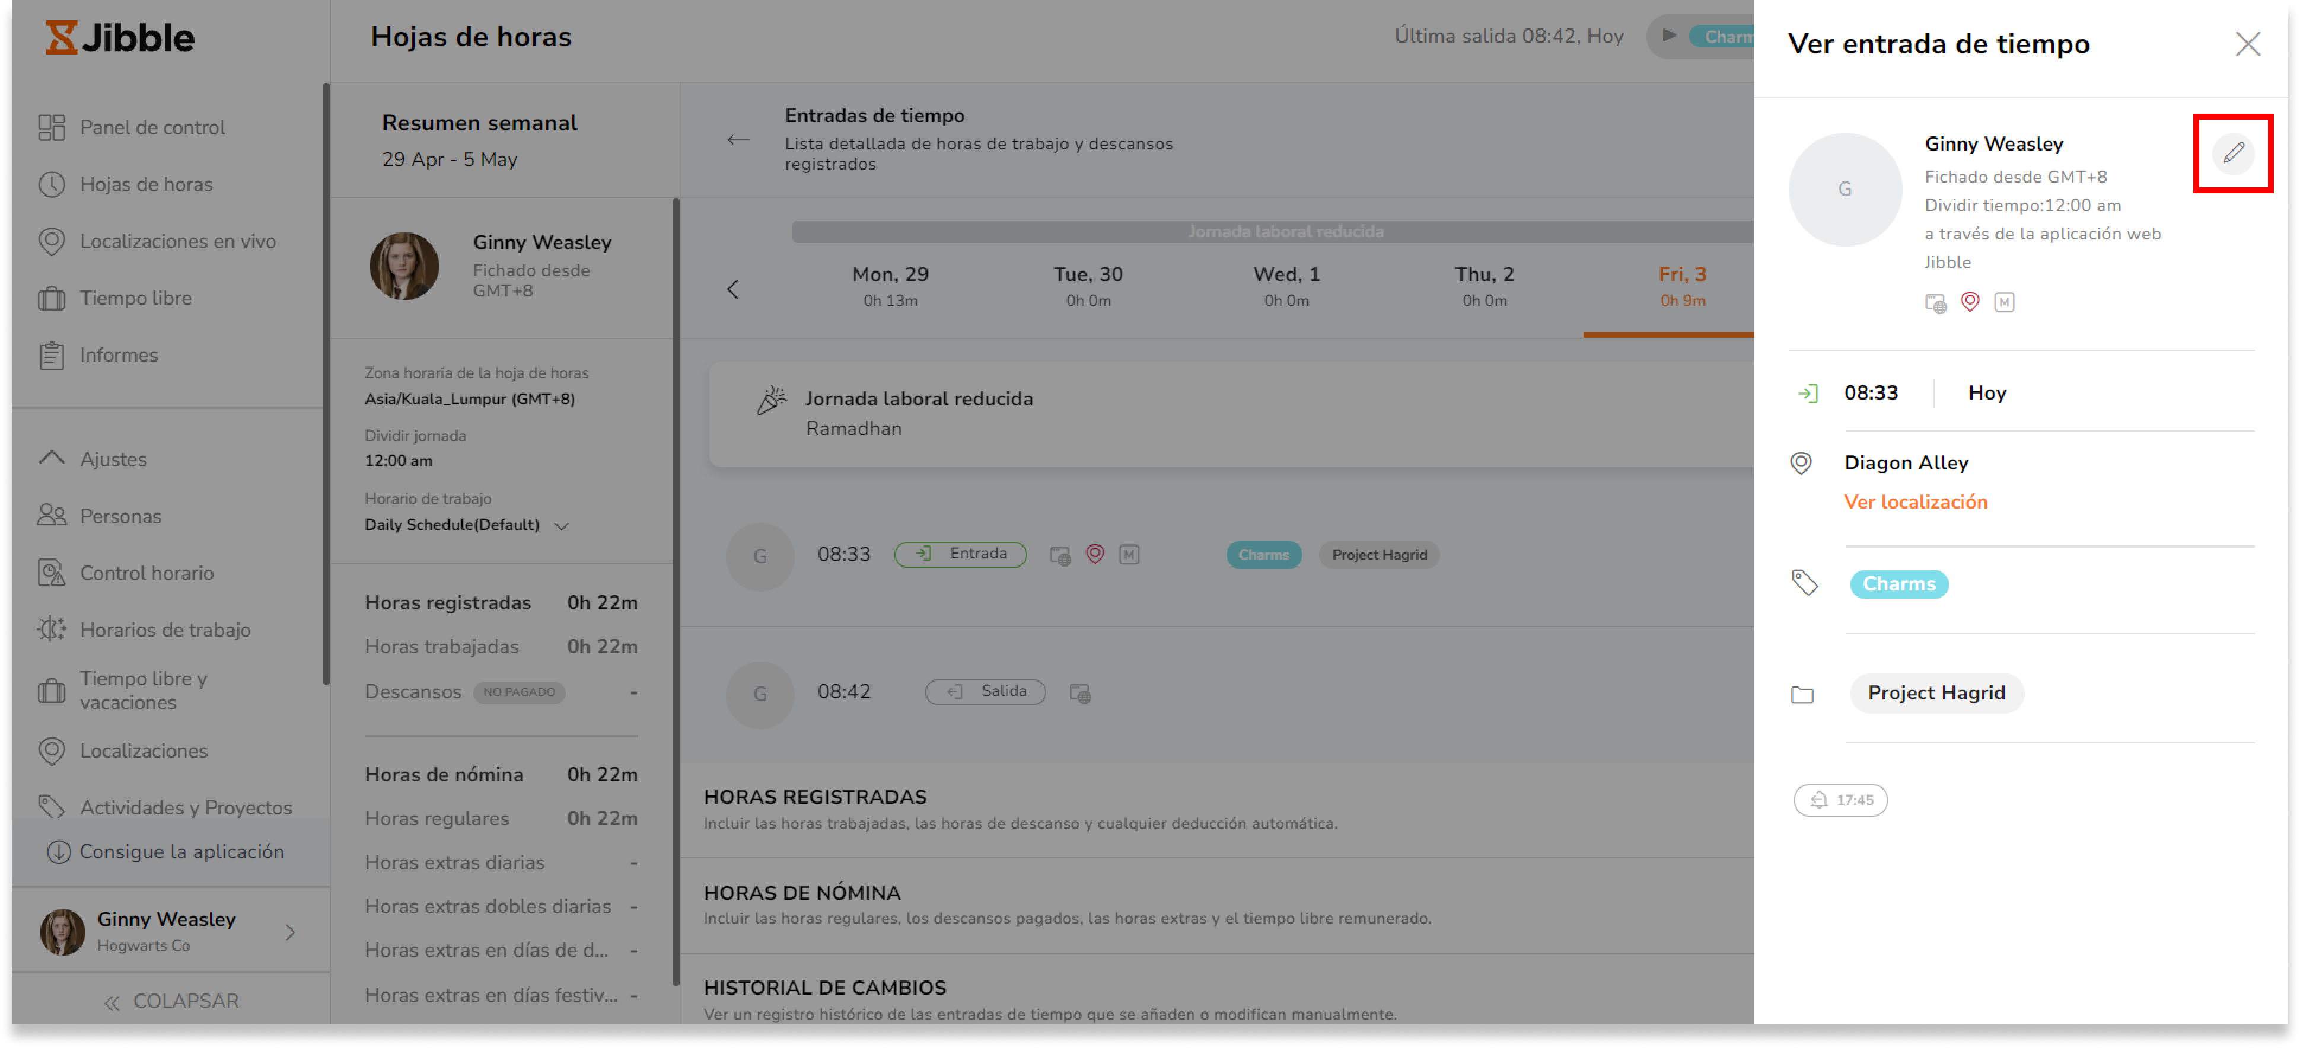This screenshot has width=2300, height=1048.
Task: Open Tiempo libre y vacaciones settings
Action: pyautogui.click(x=122, y=690)
